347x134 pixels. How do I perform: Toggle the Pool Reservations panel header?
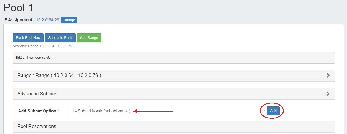[x=37, y=126]
